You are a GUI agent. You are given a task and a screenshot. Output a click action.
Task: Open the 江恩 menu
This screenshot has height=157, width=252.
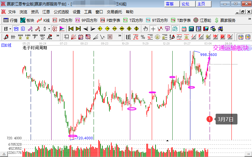coord(46,12)
